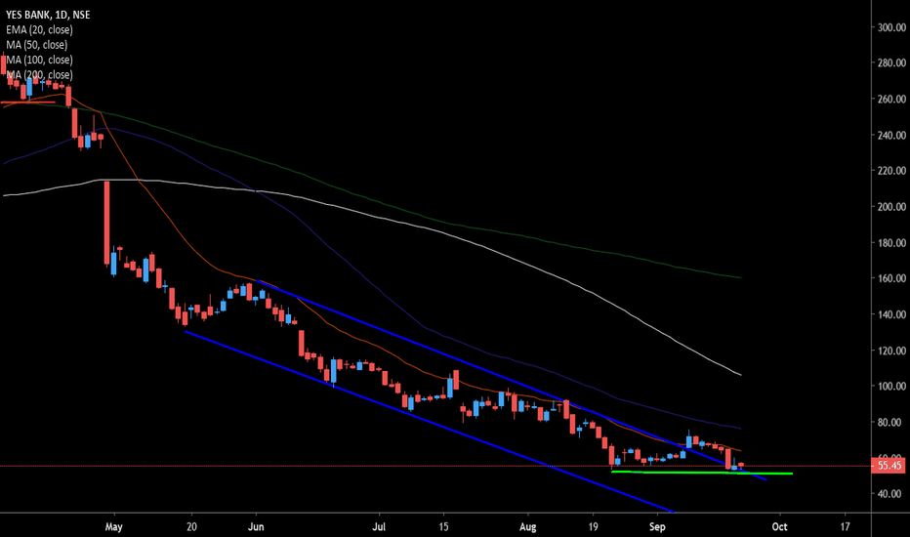This screenshot has height=537, width=910.
Task: Click the Jul label on time axis
Action: coord(379,527)
